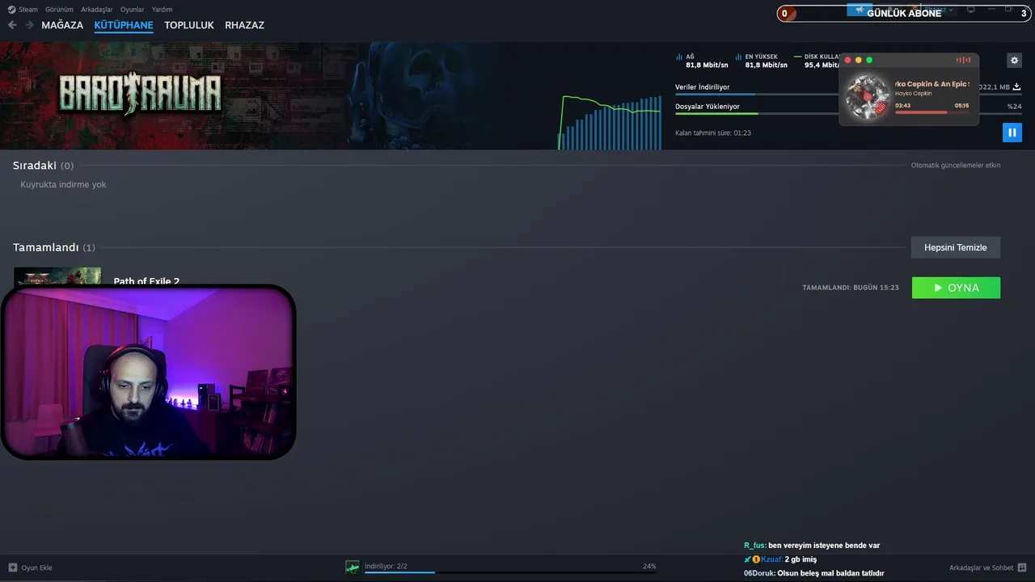Click the 'Sıradaki' section heading
Screen dimensions: 1035x582
pos(35,165)
